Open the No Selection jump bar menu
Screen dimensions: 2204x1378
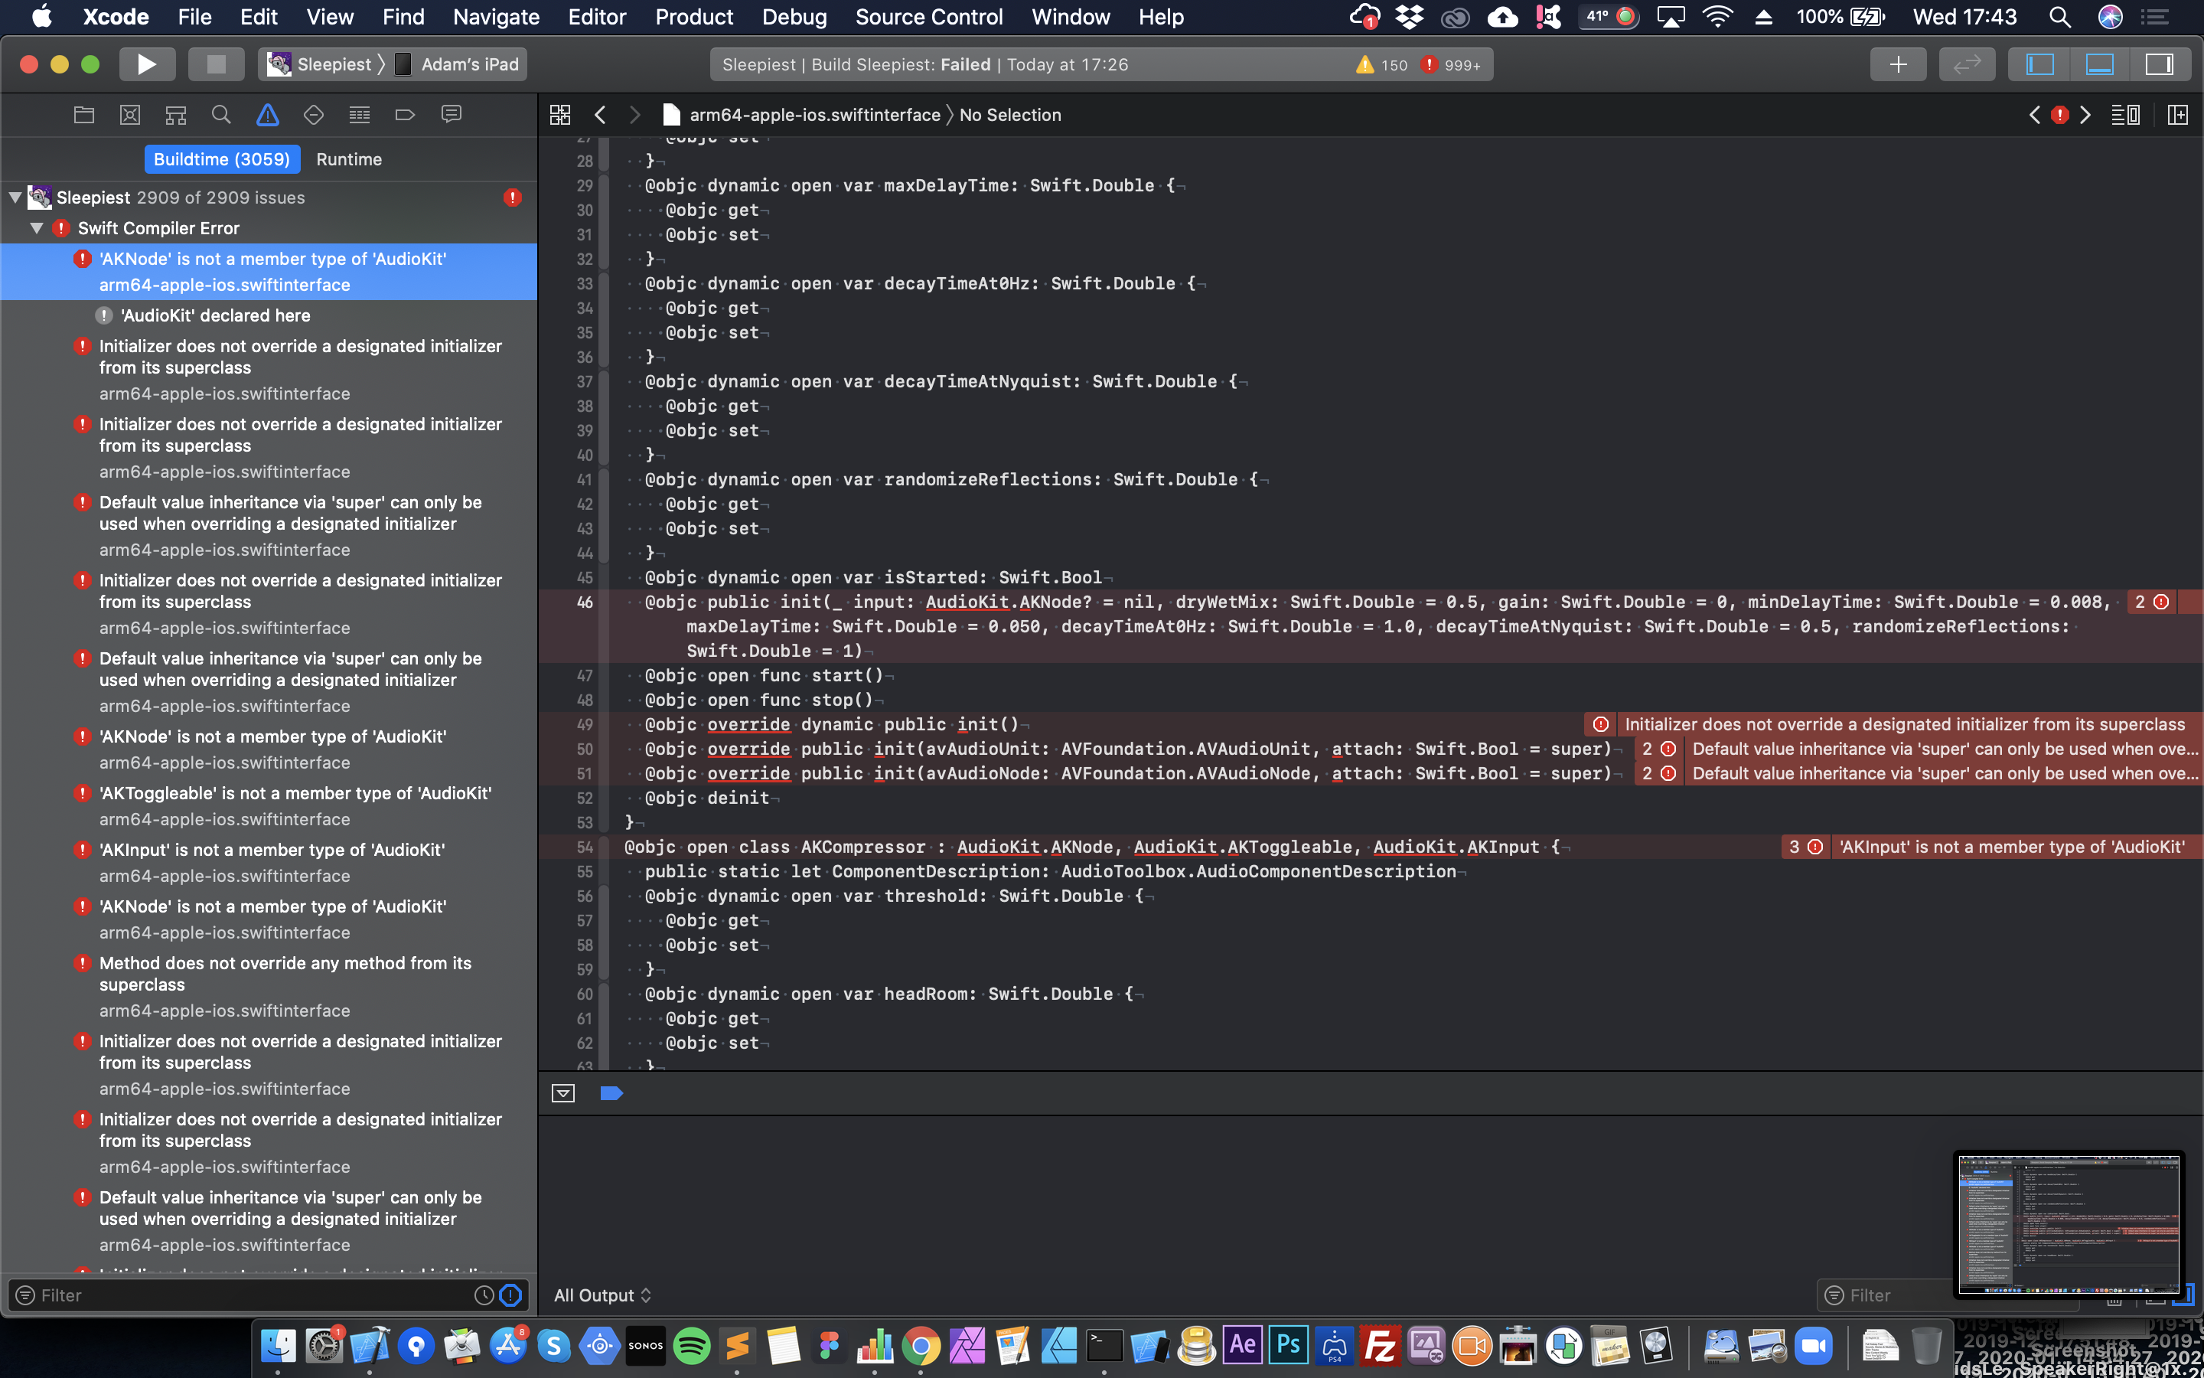[x=1009, y=115]
